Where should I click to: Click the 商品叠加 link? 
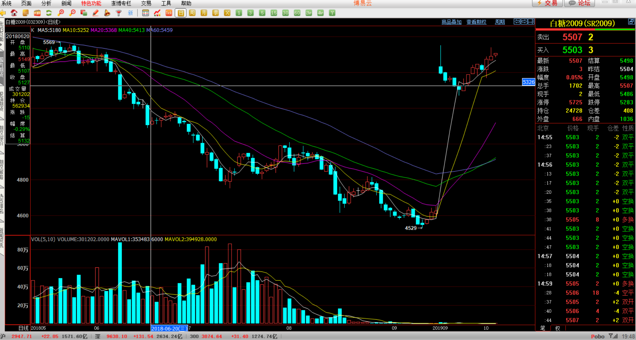click(x=451, y=22)
